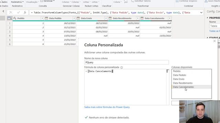Click the fx function icon
Screen dimensions: 220x123
coord(25,12)
